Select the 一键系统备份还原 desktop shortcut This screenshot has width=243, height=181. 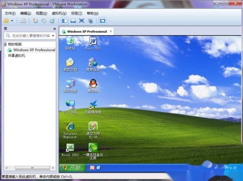pos(93,151)
